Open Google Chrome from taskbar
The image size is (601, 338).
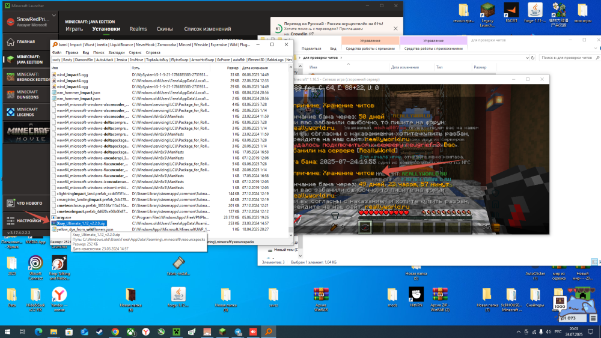115,332
